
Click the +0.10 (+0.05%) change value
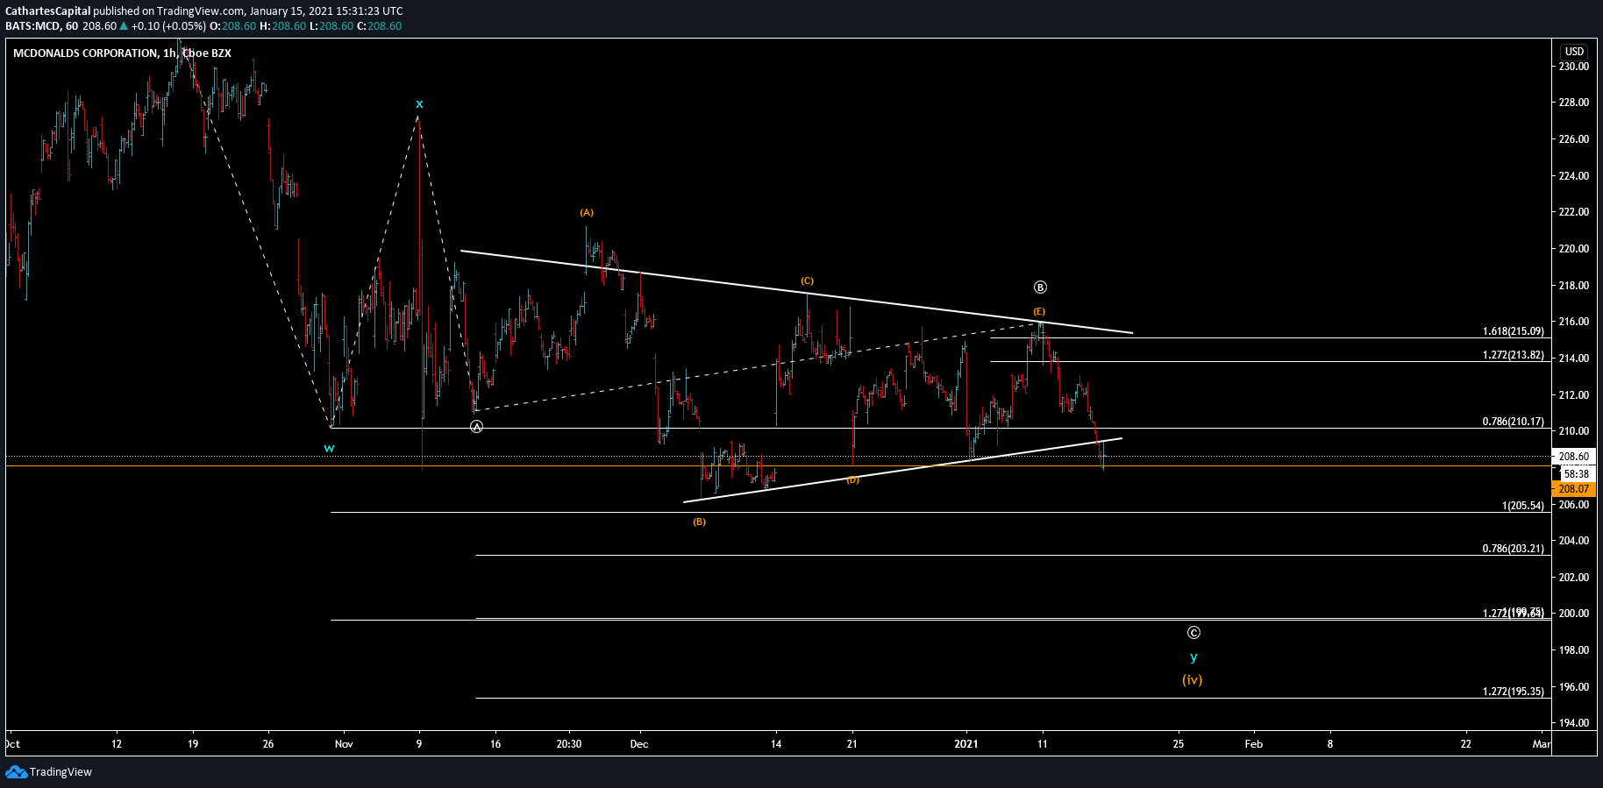(169, 26)
